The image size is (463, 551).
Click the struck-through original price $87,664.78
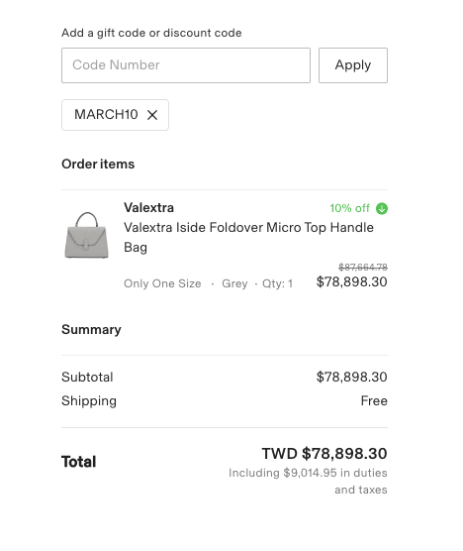click(x=363, y=267)
